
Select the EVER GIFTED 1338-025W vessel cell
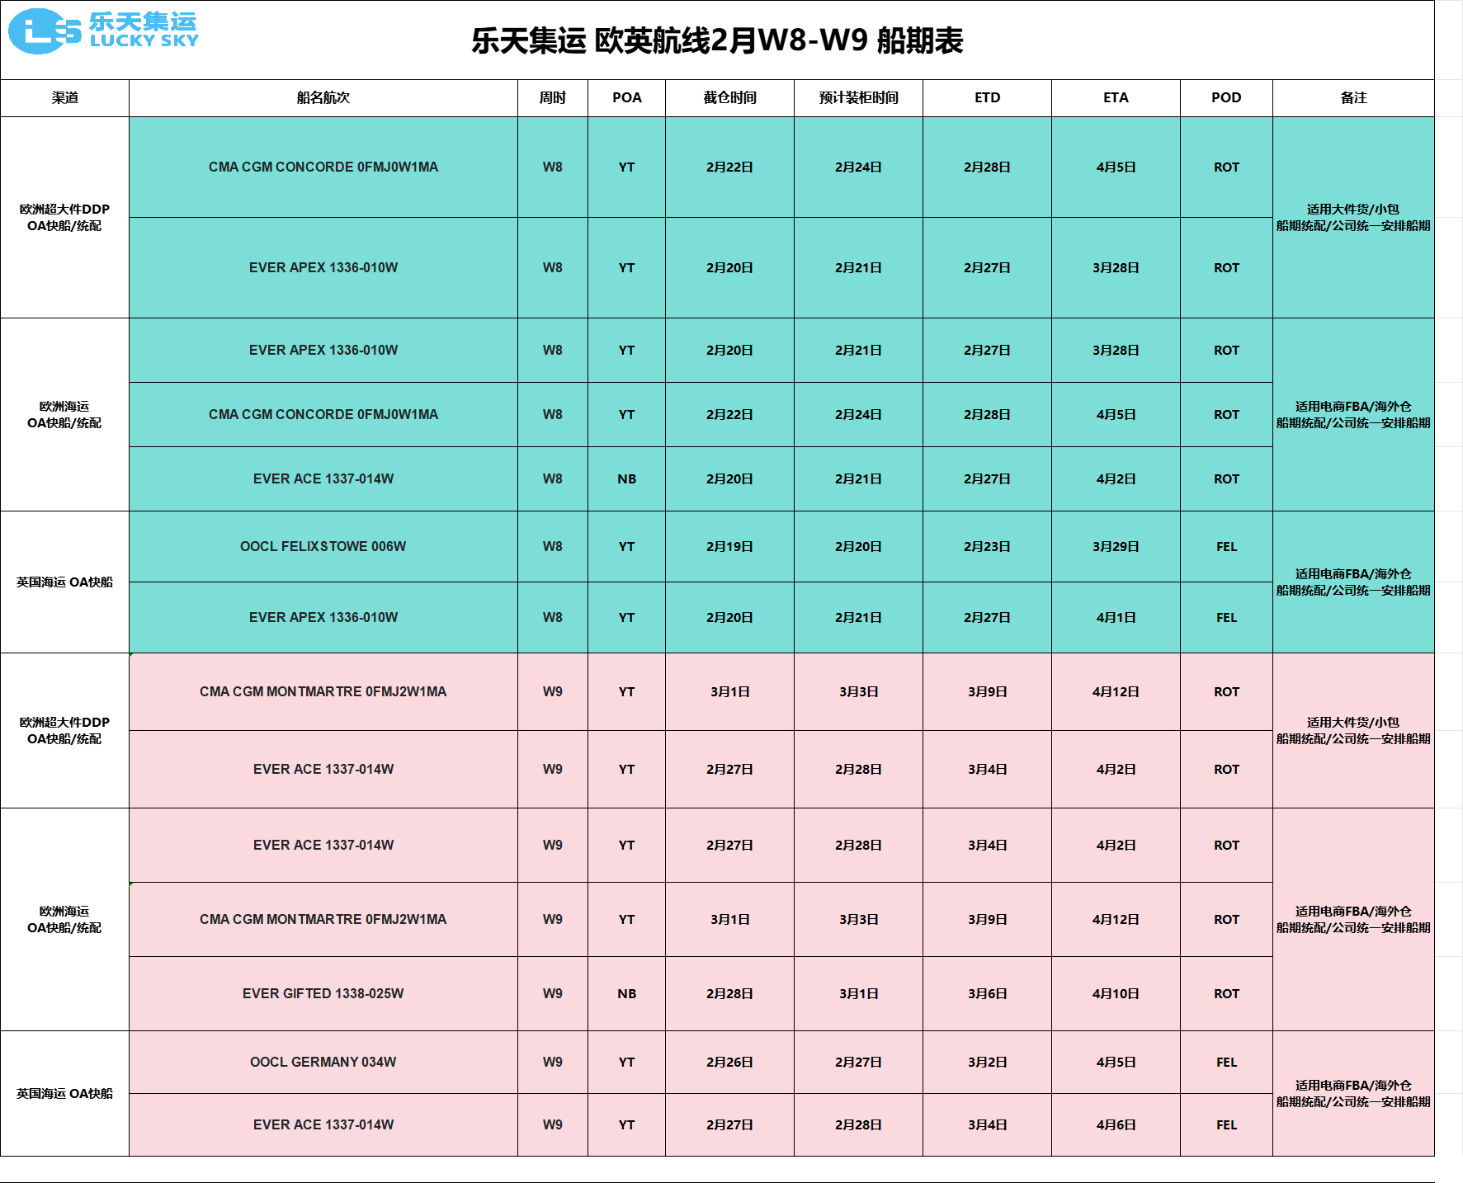point(323,994)
